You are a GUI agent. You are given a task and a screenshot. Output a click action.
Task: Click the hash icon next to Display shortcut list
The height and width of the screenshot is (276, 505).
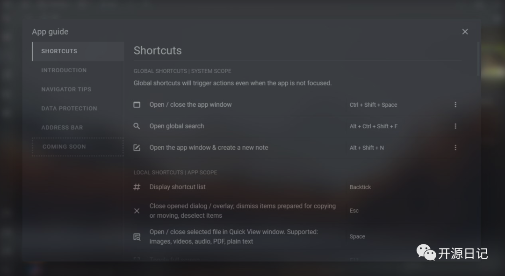point(137,187)
